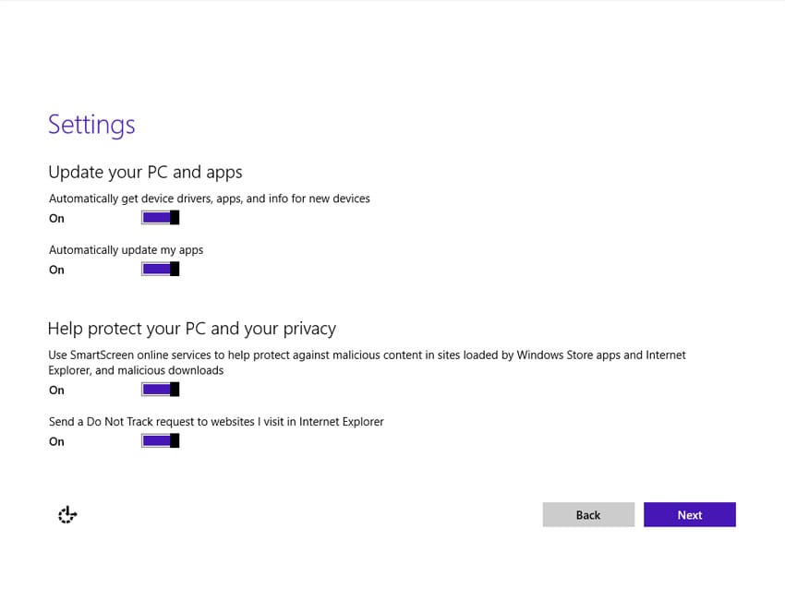Toggle the SmartScreen online services switch
This screenshot has height=589, width=785.
click(159, 390)
